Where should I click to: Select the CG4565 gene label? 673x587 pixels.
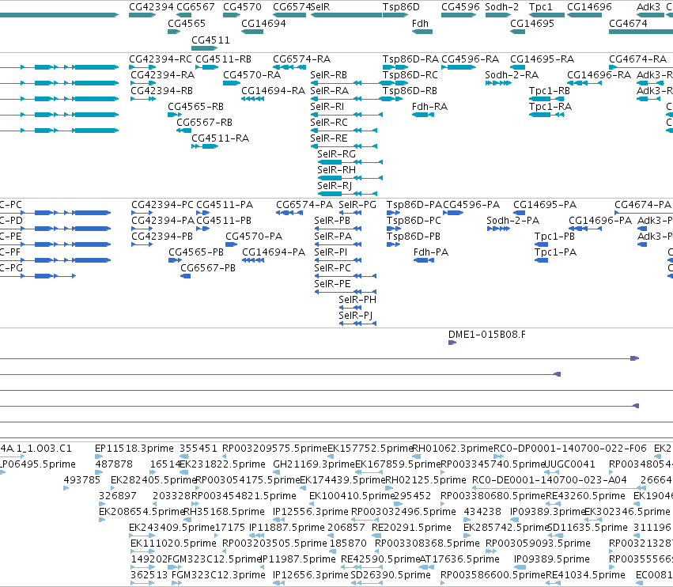click(x=187, y=23)
